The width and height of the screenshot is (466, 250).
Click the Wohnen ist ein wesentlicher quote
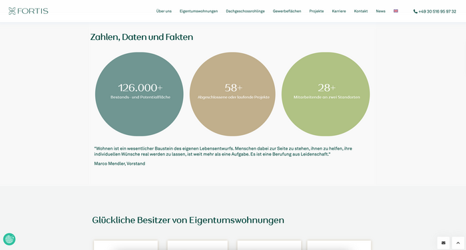point(223,151)
